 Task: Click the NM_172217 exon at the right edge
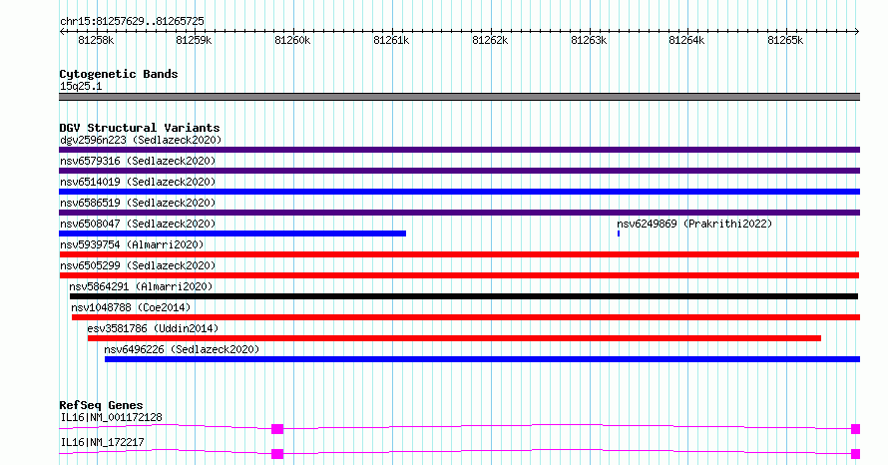point(856,454)
